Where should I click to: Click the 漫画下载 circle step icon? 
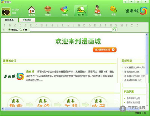pos(71,102)
